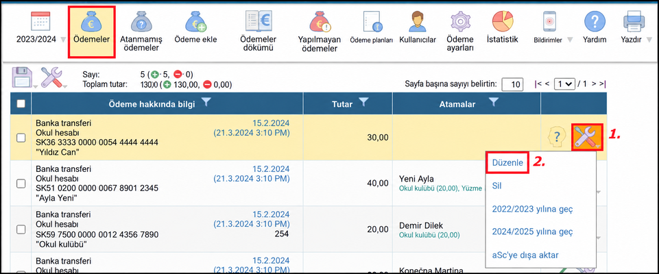Open the Kullanıcılar user icon
Viewport: 659px width, 274px height.
click(418, 22)
